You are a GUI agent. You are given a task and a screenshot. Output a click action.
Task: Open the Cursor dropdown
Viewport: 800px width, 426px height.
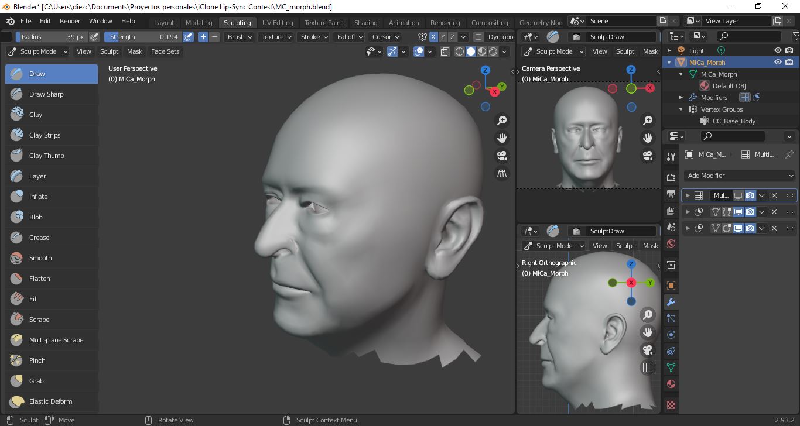pyautogui.click(x=385, y=37)
